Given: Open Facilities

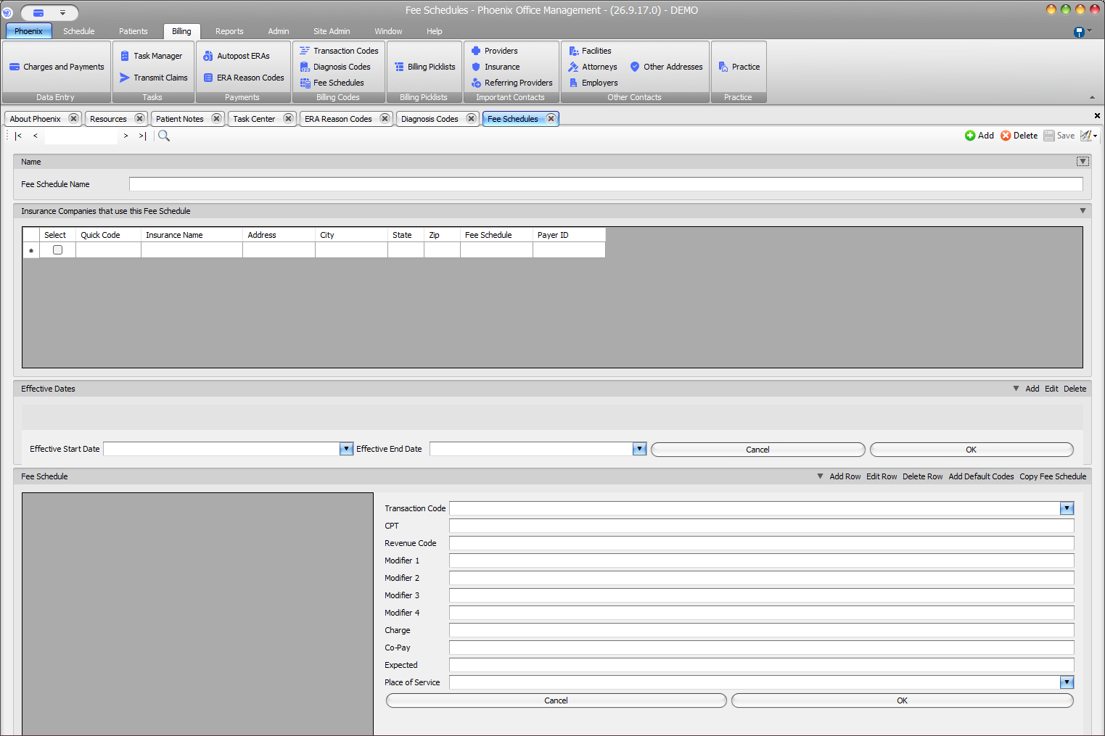Looking at the screenshot, I should click(589, 51).
